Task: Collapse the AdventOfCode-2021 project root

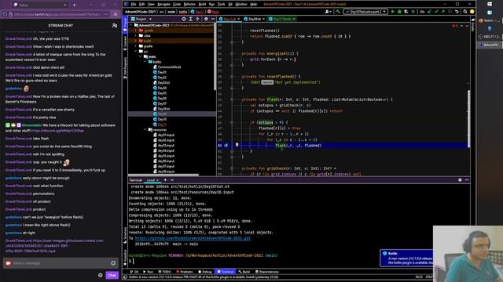Action: (131, 25)
